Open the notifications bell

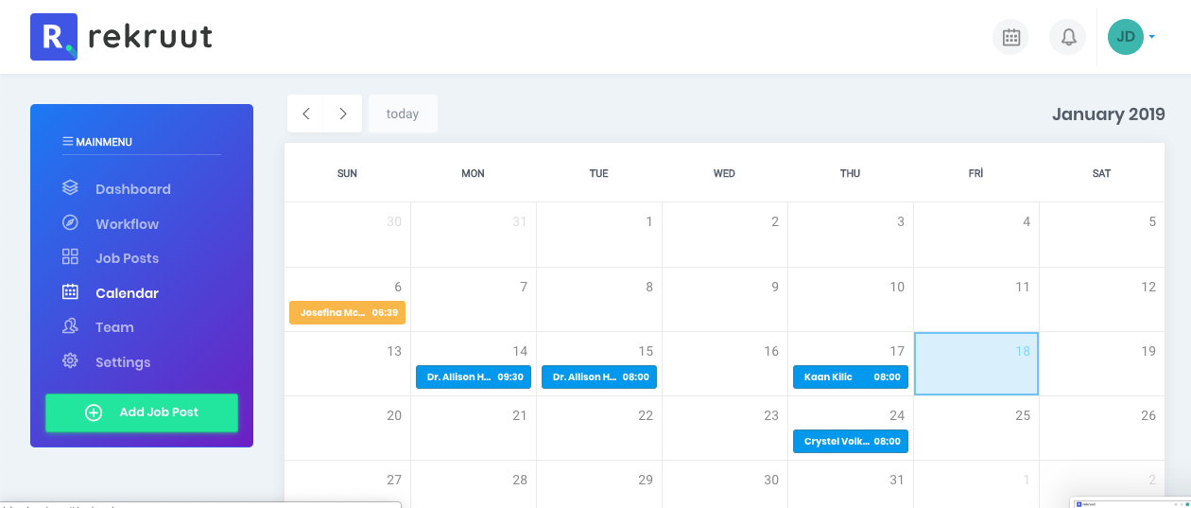1068,37
